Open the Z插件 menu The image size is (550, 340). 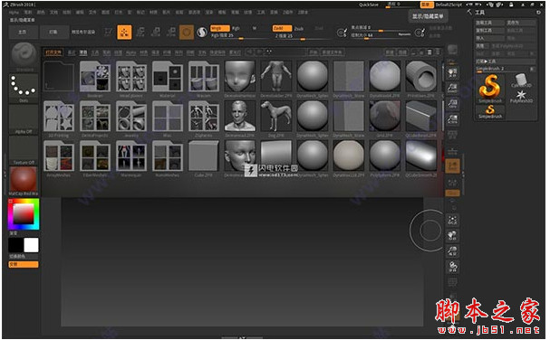click(x=287, y=13)
